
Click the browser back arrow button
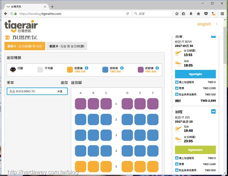click(6, 14)
